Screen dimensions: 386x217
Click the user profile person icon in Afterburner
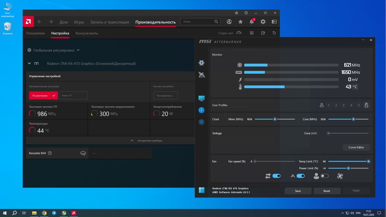tap(322, 105)
